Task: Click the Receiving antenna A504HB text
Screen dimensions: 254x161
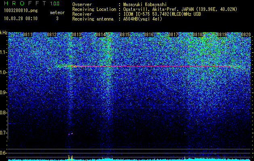Action: [143, 19]
